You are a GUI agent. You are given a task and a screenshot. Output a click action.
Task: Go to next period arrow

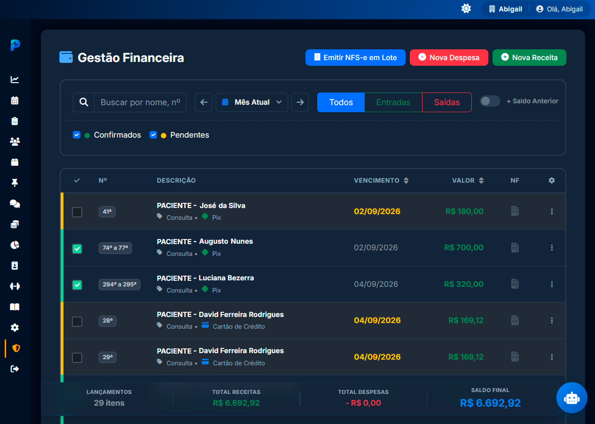tap(300, 102)
